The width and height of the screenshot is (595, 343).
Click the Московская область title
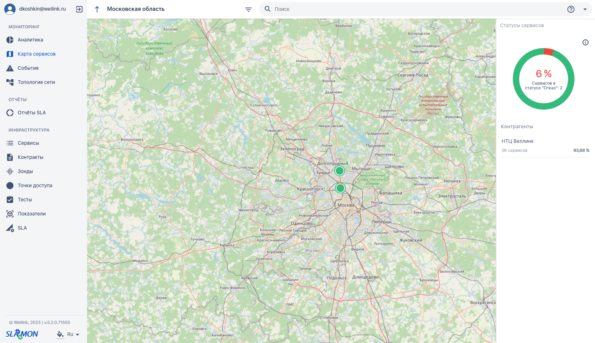click(136, 9)
